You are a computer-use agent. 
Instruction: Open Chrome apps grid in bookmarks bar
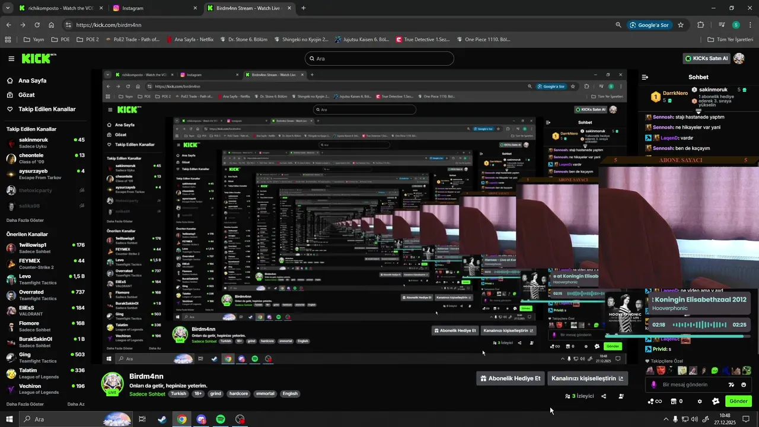8,40
